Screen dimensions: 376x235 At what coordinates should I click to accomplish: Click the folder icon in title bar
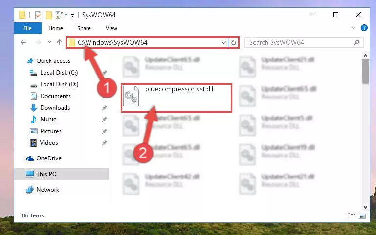[x=22, y=15]
